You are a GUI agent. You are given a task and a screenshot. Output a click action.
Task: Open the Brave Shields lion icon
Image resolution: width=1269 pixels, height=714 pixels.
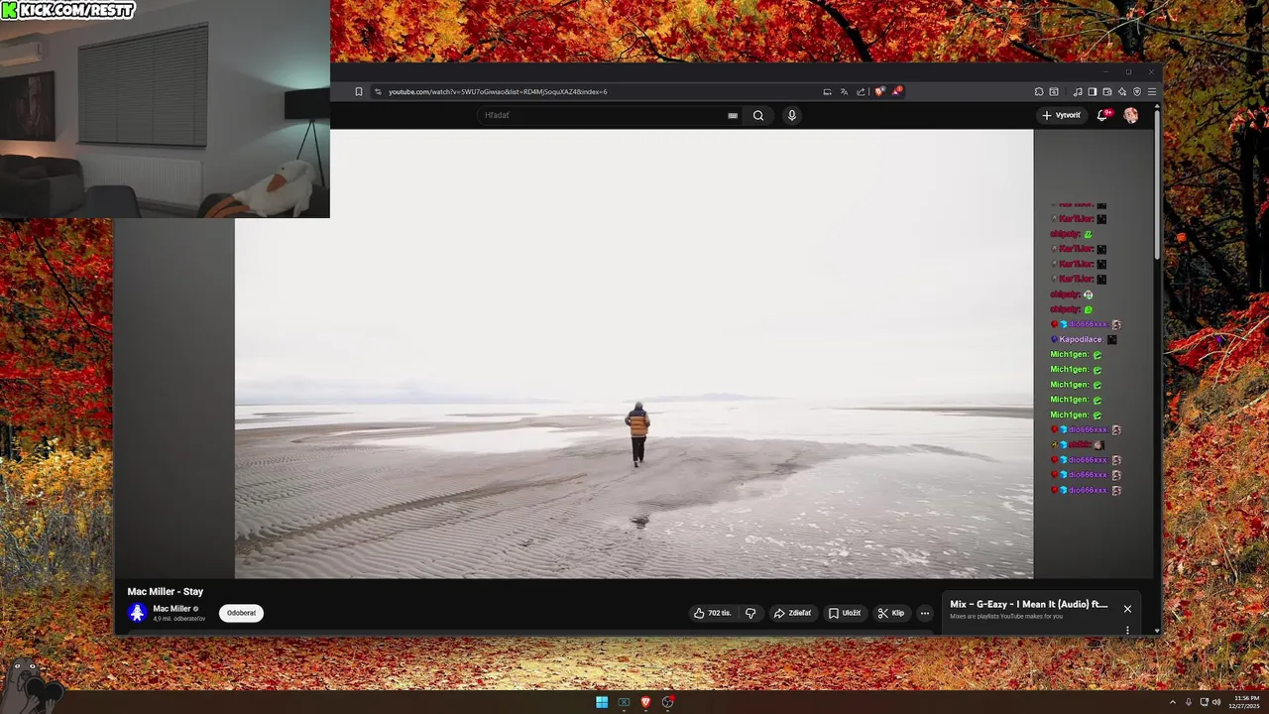tap(879, 91)
